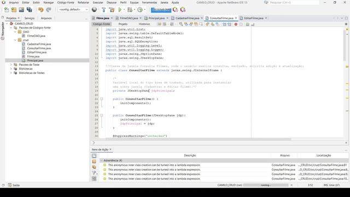The height and width of the screenshot is (197, 350).
Task: Switch to the Arquivos tab
Action: [x=46, y=18]
